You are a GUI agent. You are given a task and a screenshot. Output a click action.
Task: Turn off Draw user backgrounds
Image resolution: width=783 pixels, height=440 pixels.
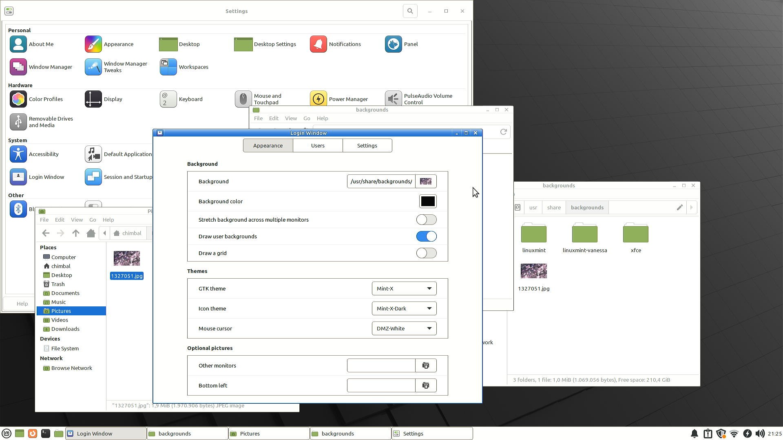pos(426,236)
